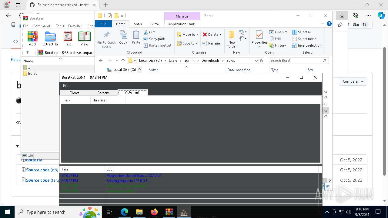Open Microsoft Edge from the taskbar
The image size is (388, 218).
coord(125,212)
